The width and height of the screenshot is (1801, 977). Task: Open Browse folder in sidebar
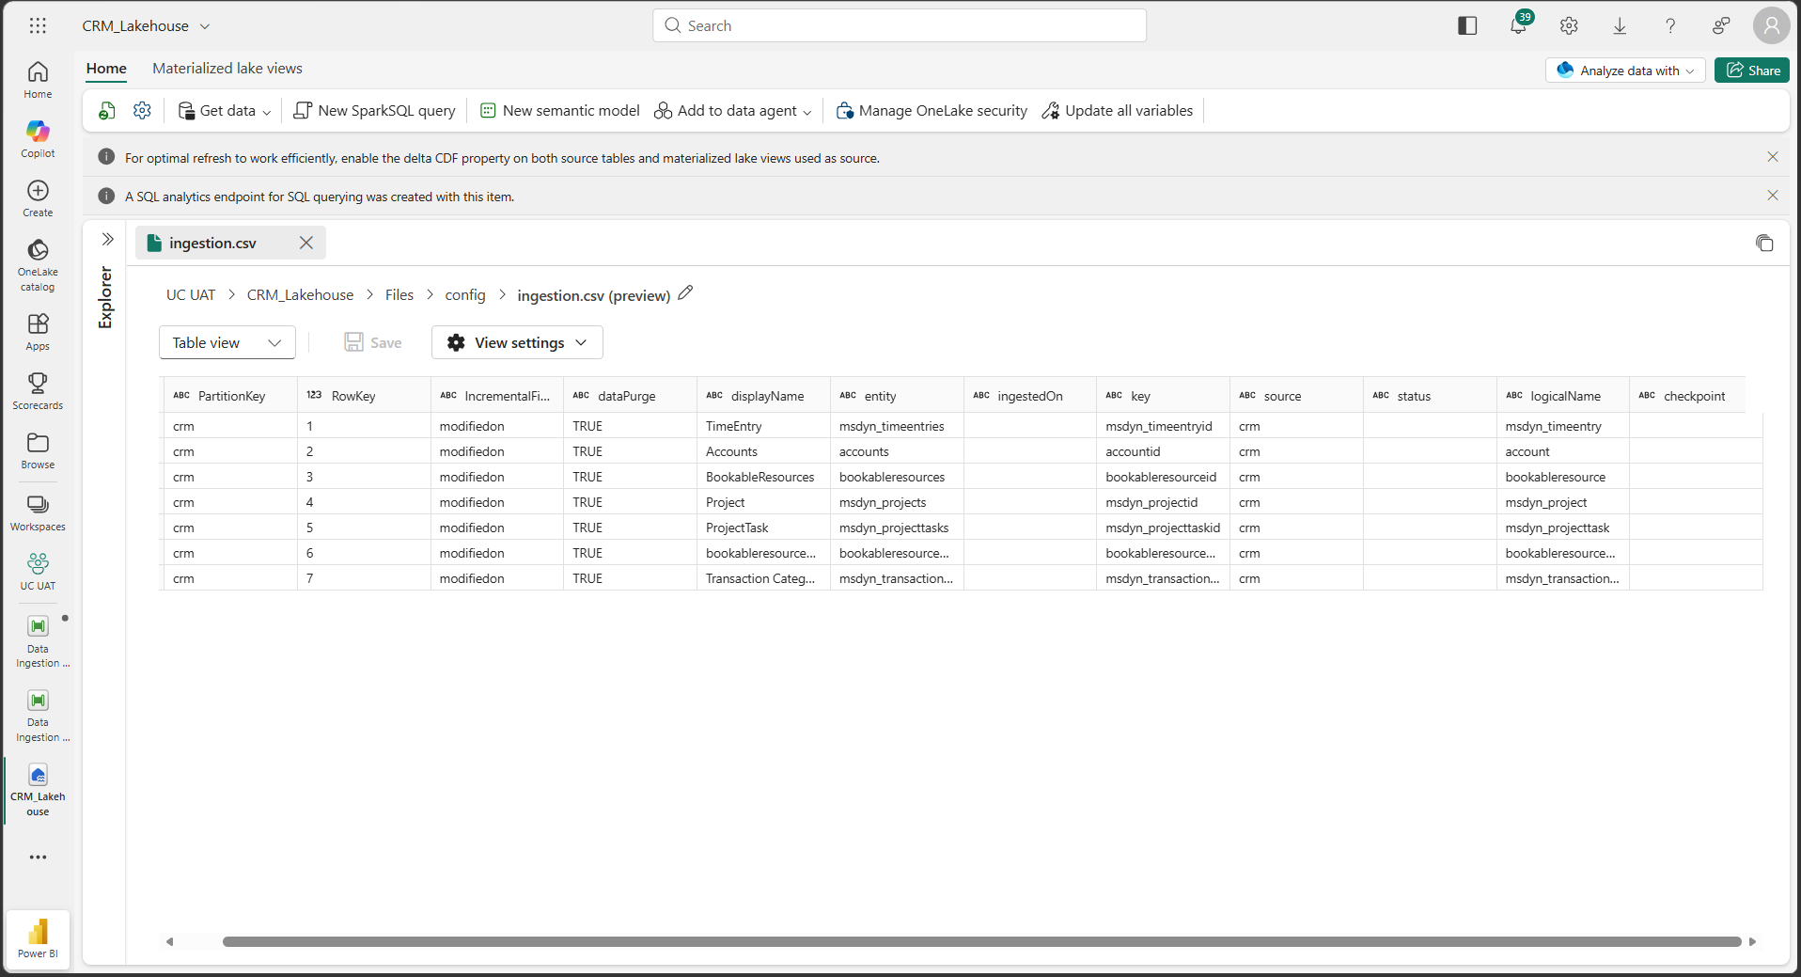[38, 450]
